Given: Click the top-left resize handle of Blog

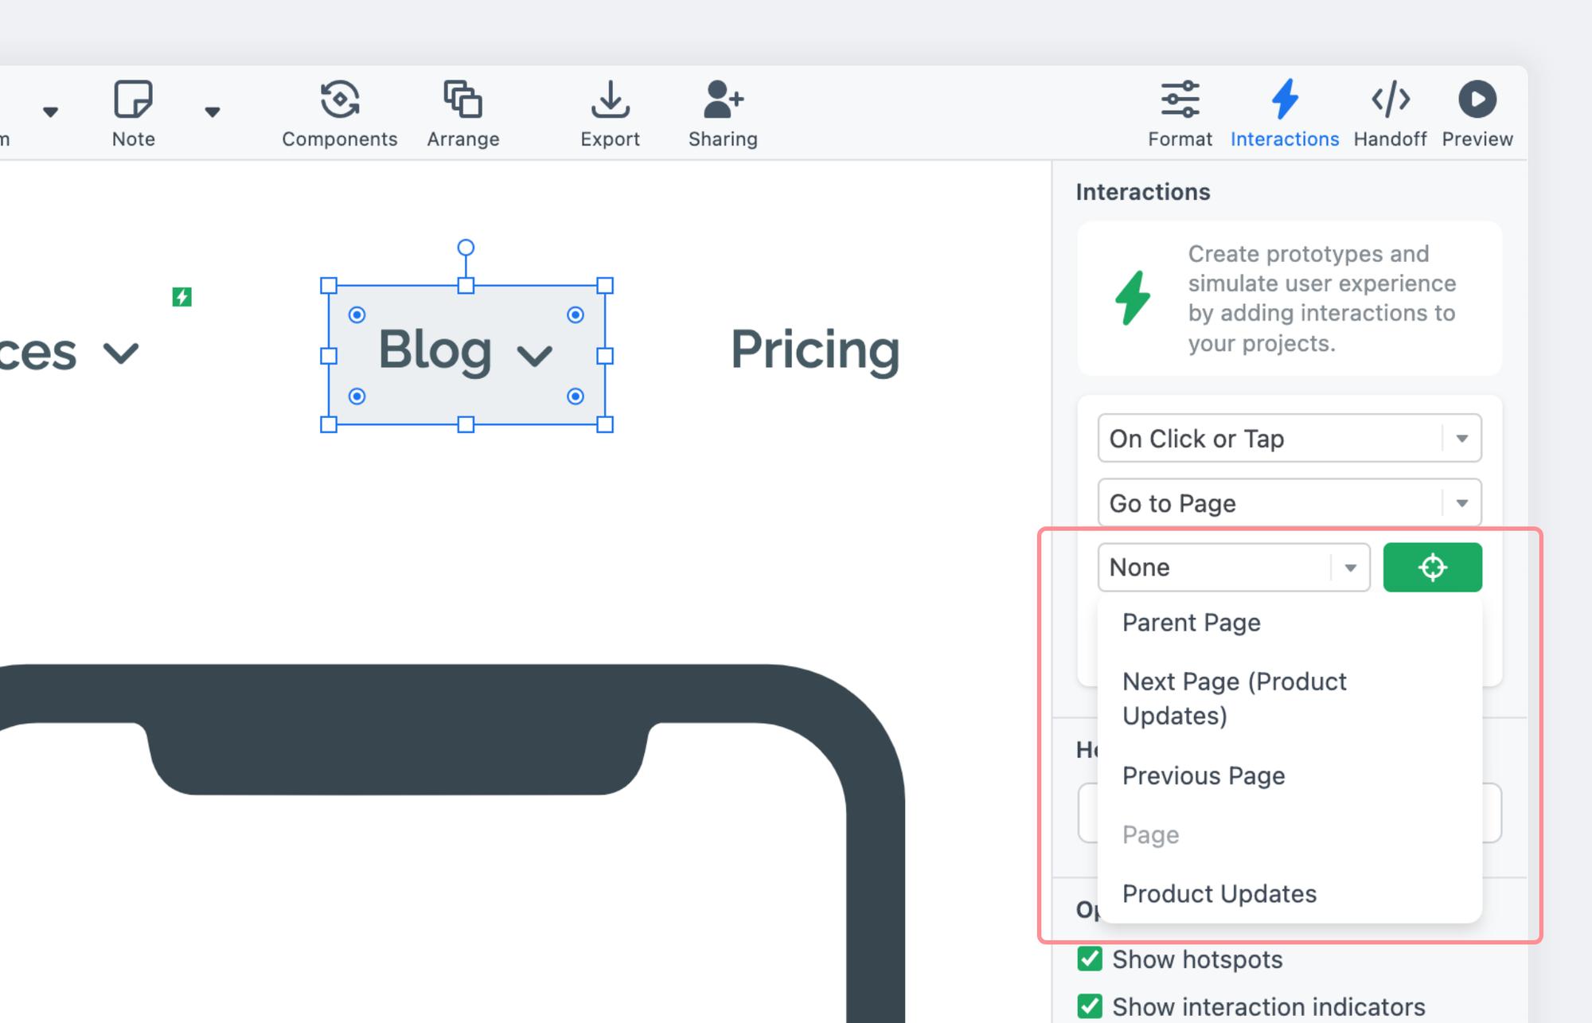Looking at the screenshot, I should 329,286.
